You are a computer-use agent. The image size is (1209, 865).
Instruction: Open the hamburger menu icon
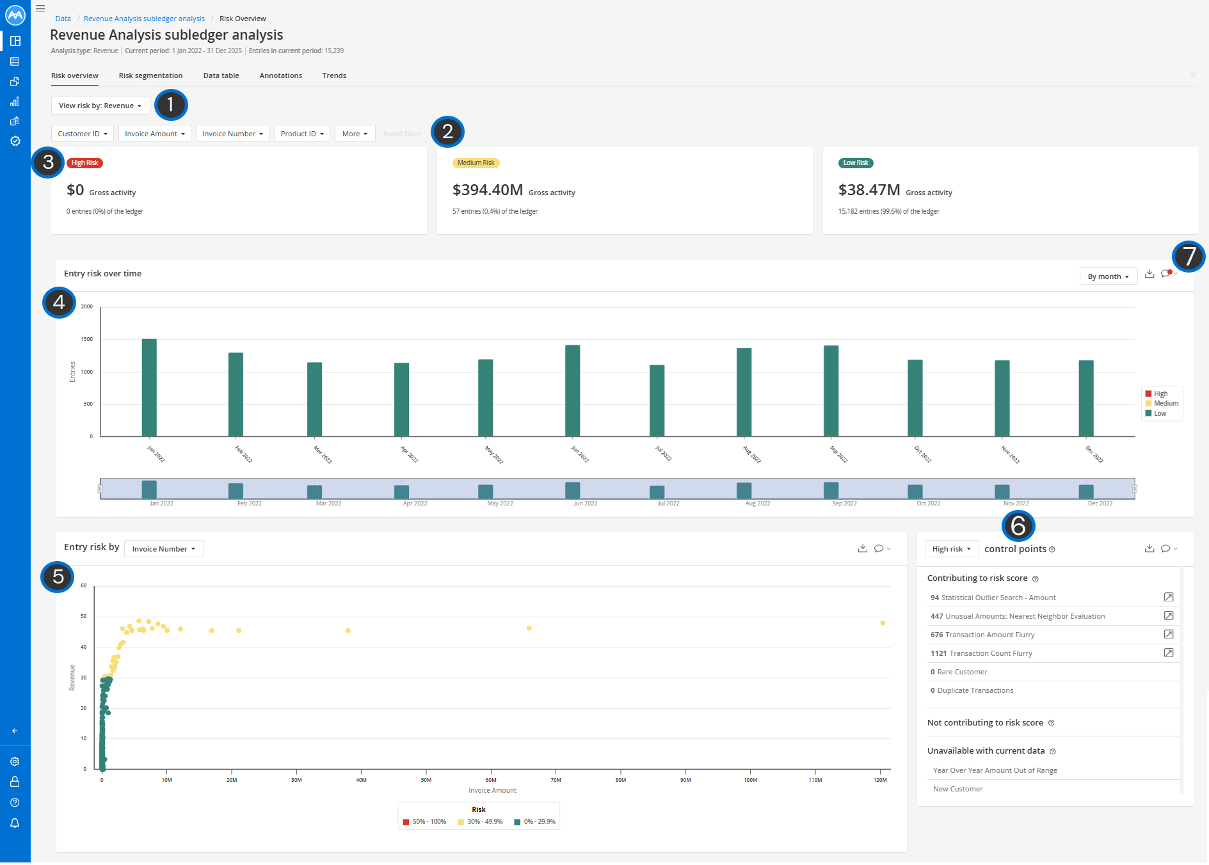40,9
